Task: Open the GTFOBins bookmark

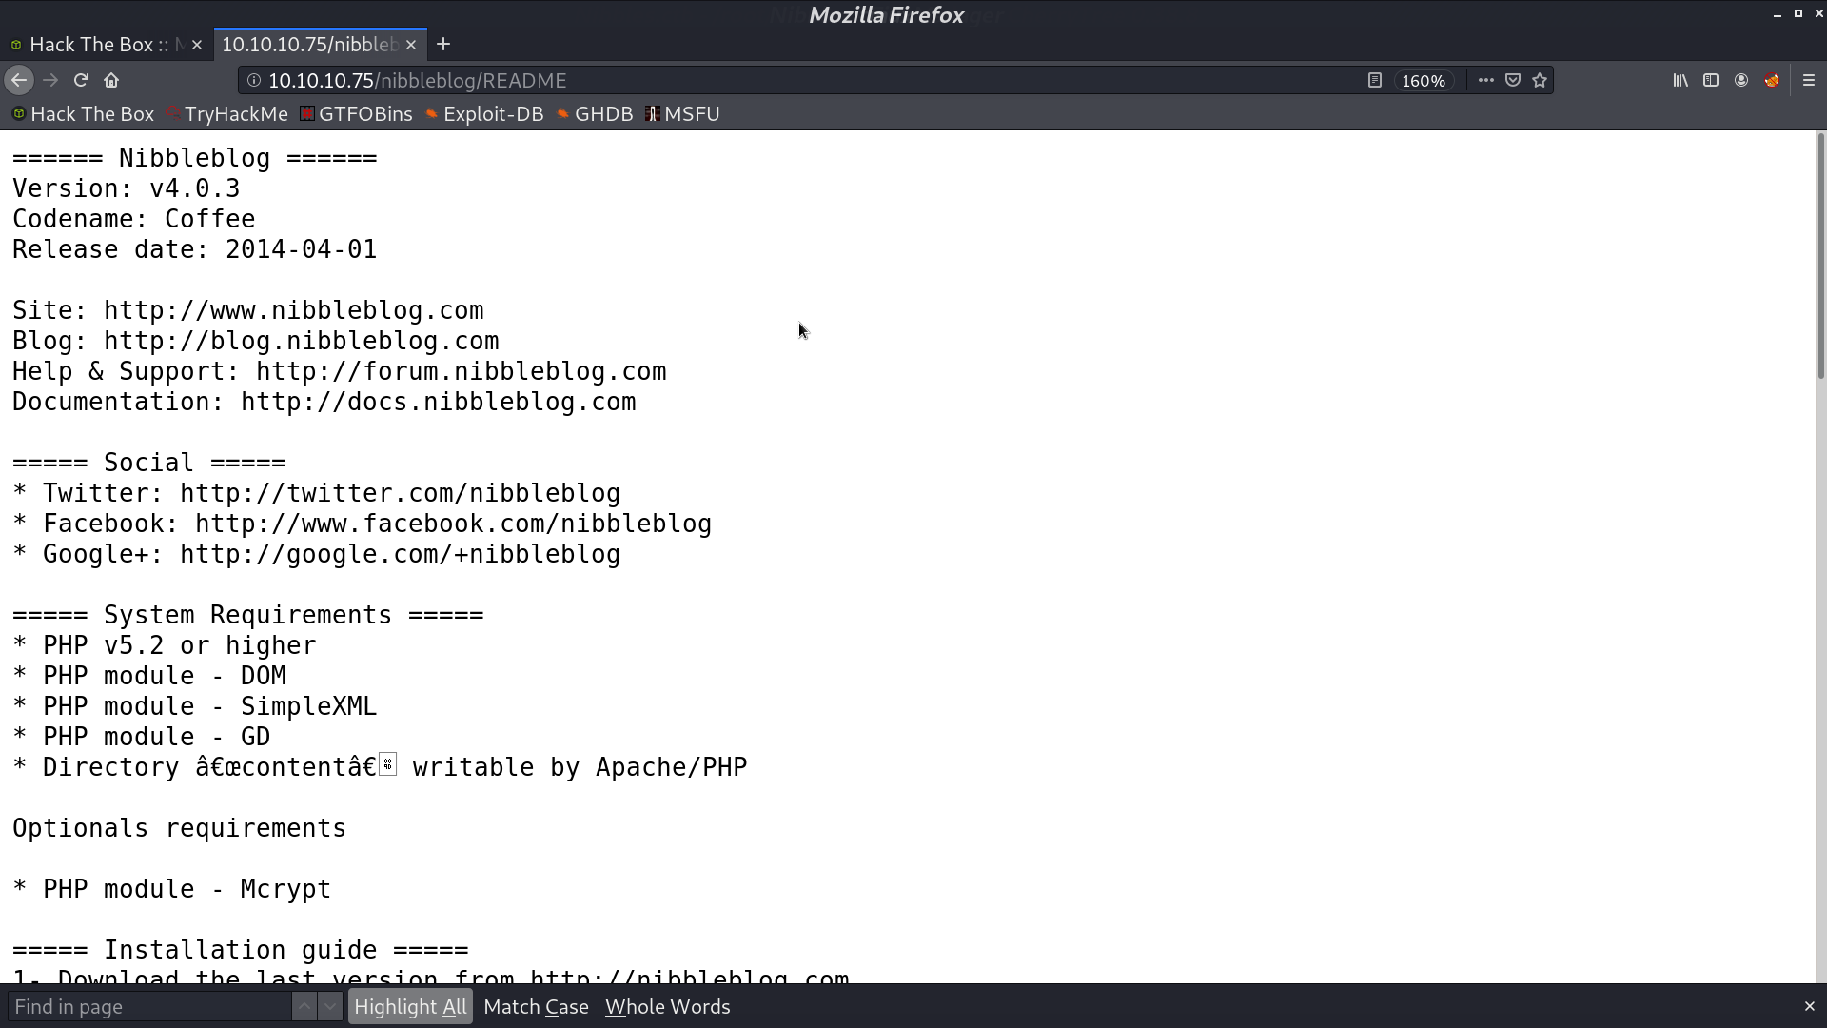Action: 357,114
